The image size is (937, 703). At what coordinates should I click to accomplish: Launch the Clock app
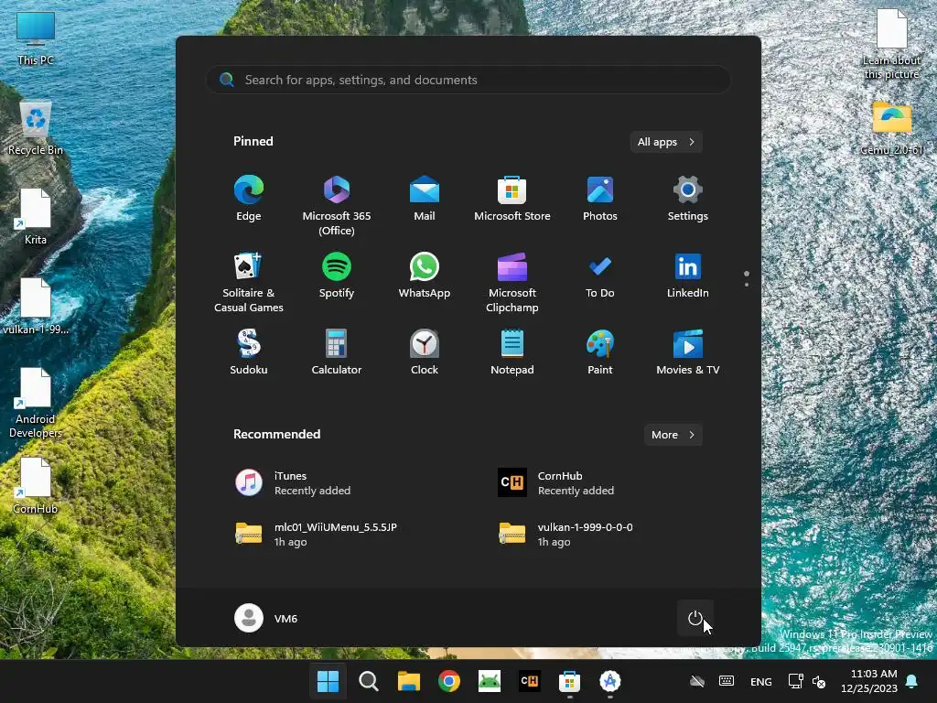point(425,352)
